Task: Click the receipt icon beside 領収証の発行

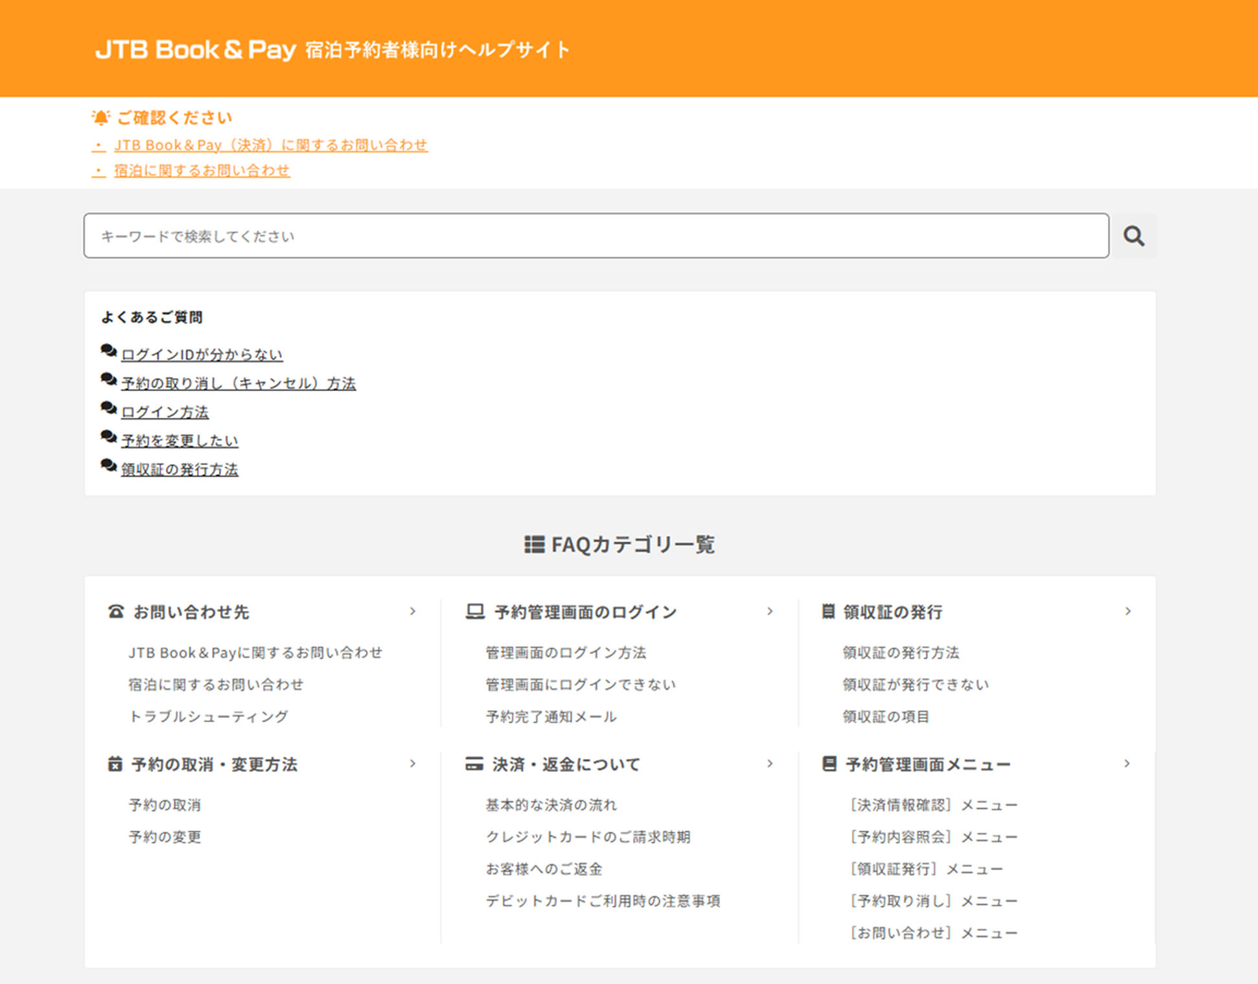Action: click(828, 611)
